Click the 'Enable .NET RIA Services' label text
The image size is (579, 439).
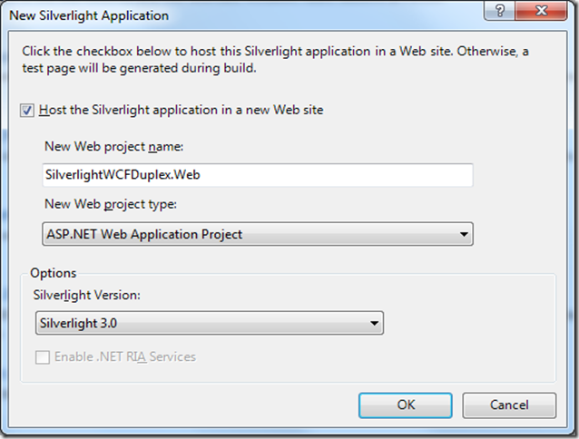[x=125, y=356]
